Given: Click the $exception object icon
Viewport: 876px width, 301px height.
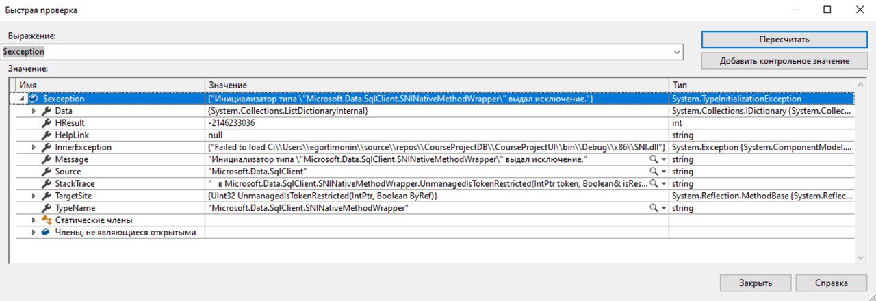Looking at the screenshot, I should (34, 99).
